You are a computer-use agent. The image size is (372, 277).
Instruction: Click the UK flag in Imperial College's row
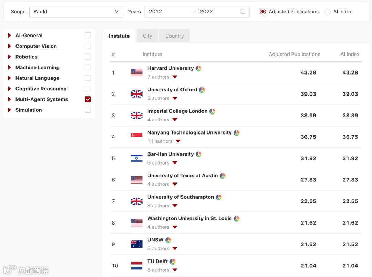(x=136, y=116)
